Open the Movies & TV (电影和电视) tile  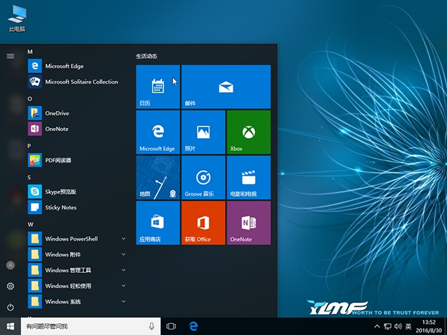(x=248, y=177)
